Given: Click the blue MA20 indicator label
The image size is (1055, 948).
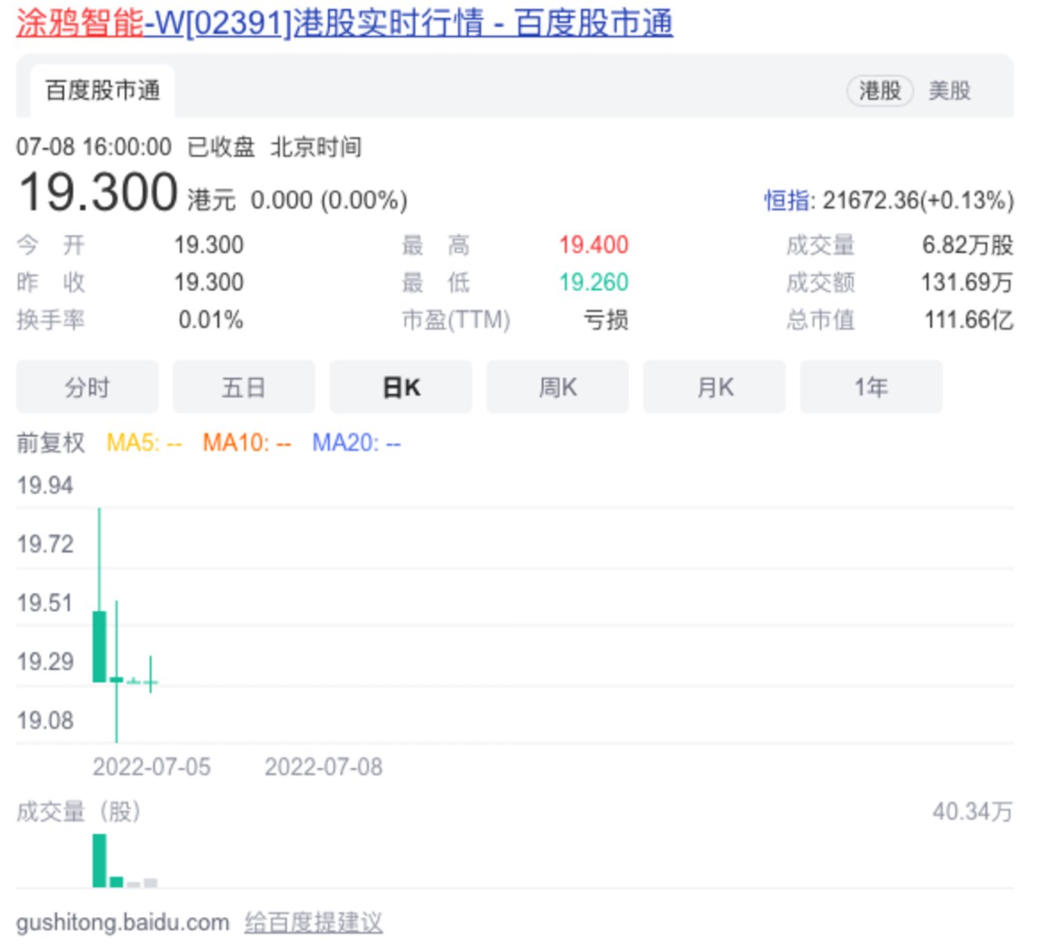Looking at the screenshot, I should click(356, 442).
